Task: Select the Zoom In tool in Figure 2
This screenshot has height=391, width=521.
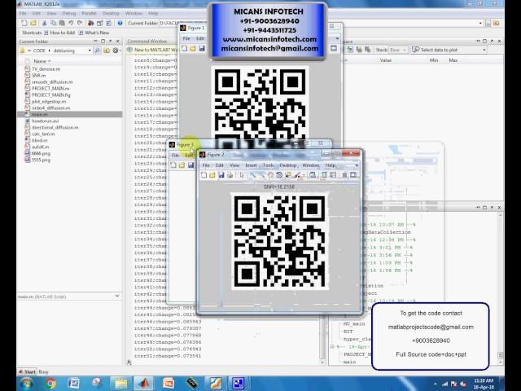Action: pyautogui.click(x=253, y=175)
